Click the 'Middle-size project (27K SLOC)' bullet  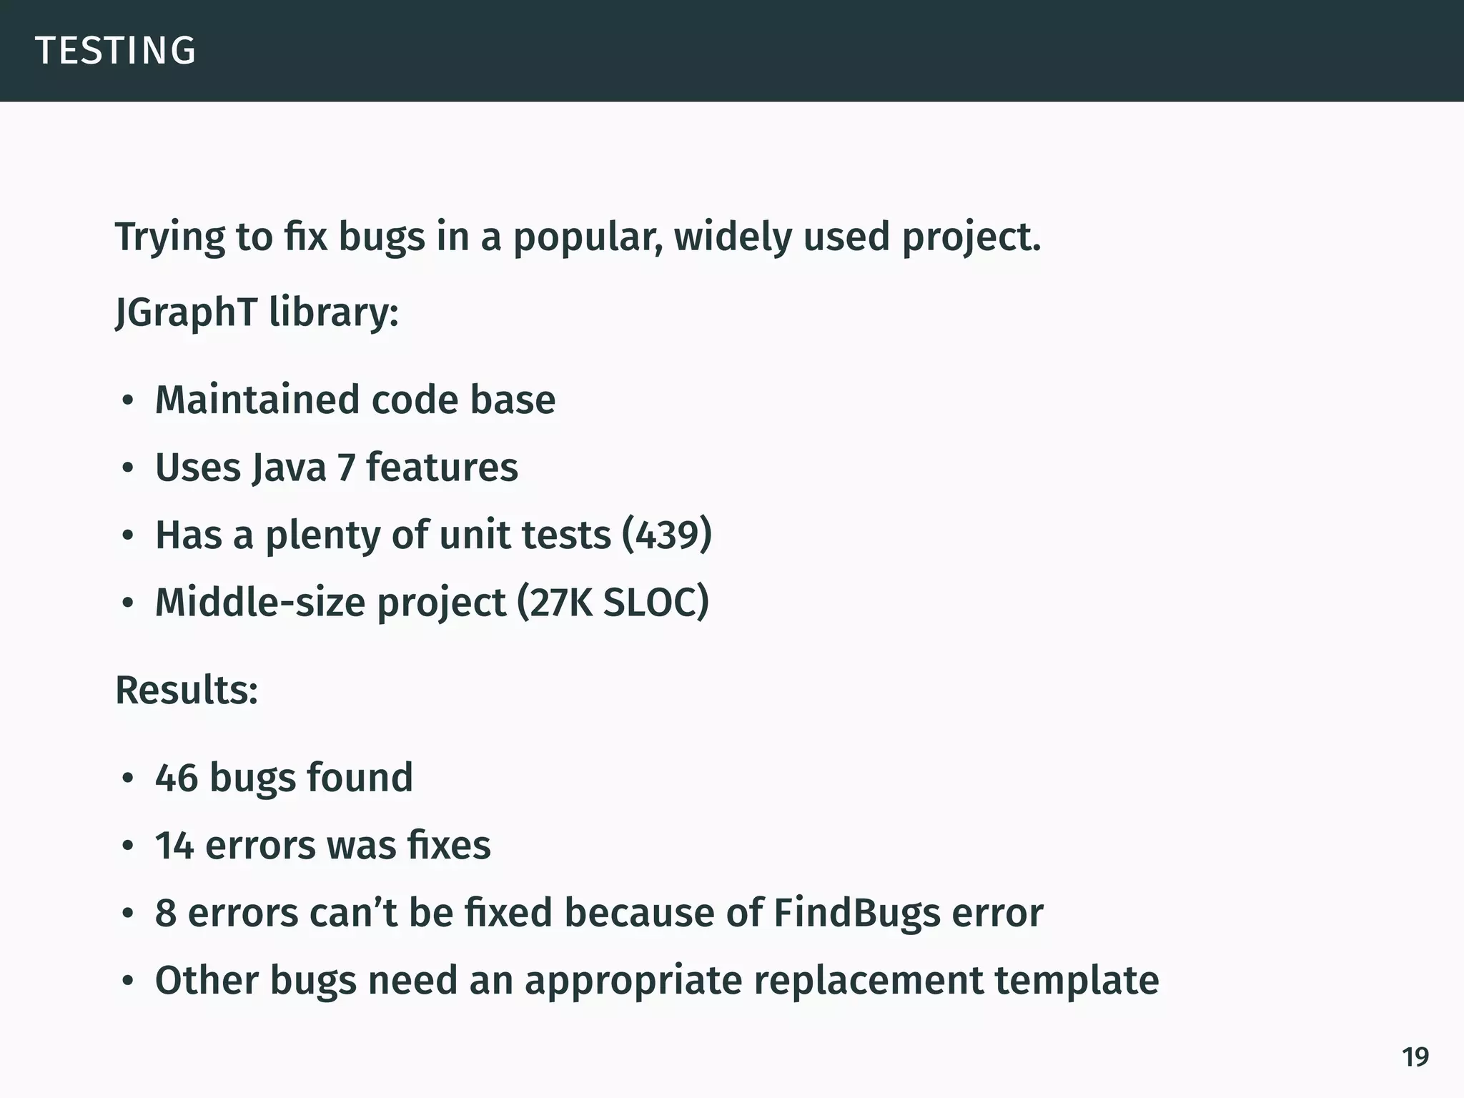[432, 603]
